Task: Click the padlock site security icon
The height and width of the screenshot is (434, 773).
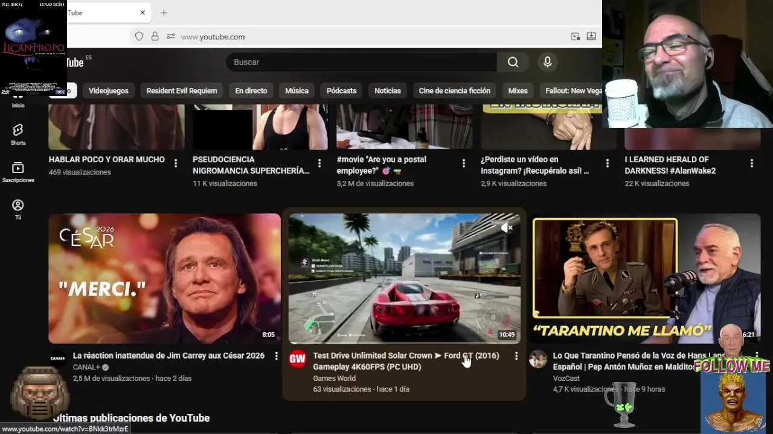Action: click(155, 37)
